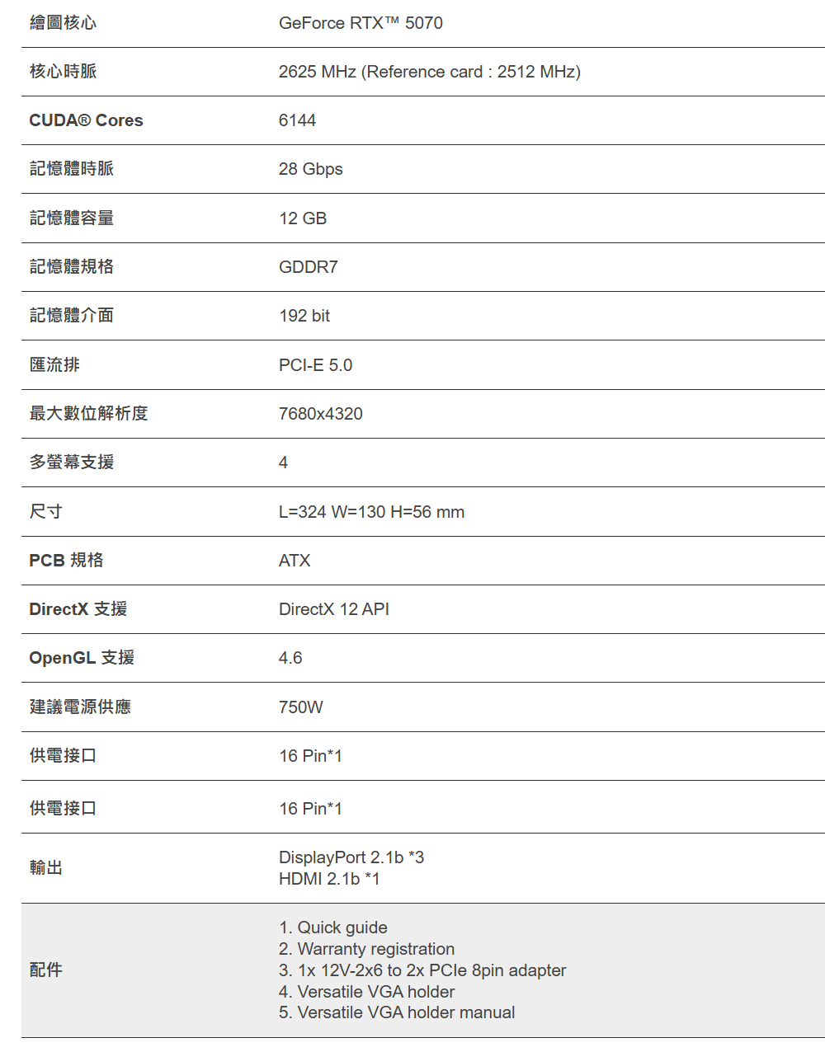
Task: Click the CUDA Cores label
Action: click(x=86, y=120)
